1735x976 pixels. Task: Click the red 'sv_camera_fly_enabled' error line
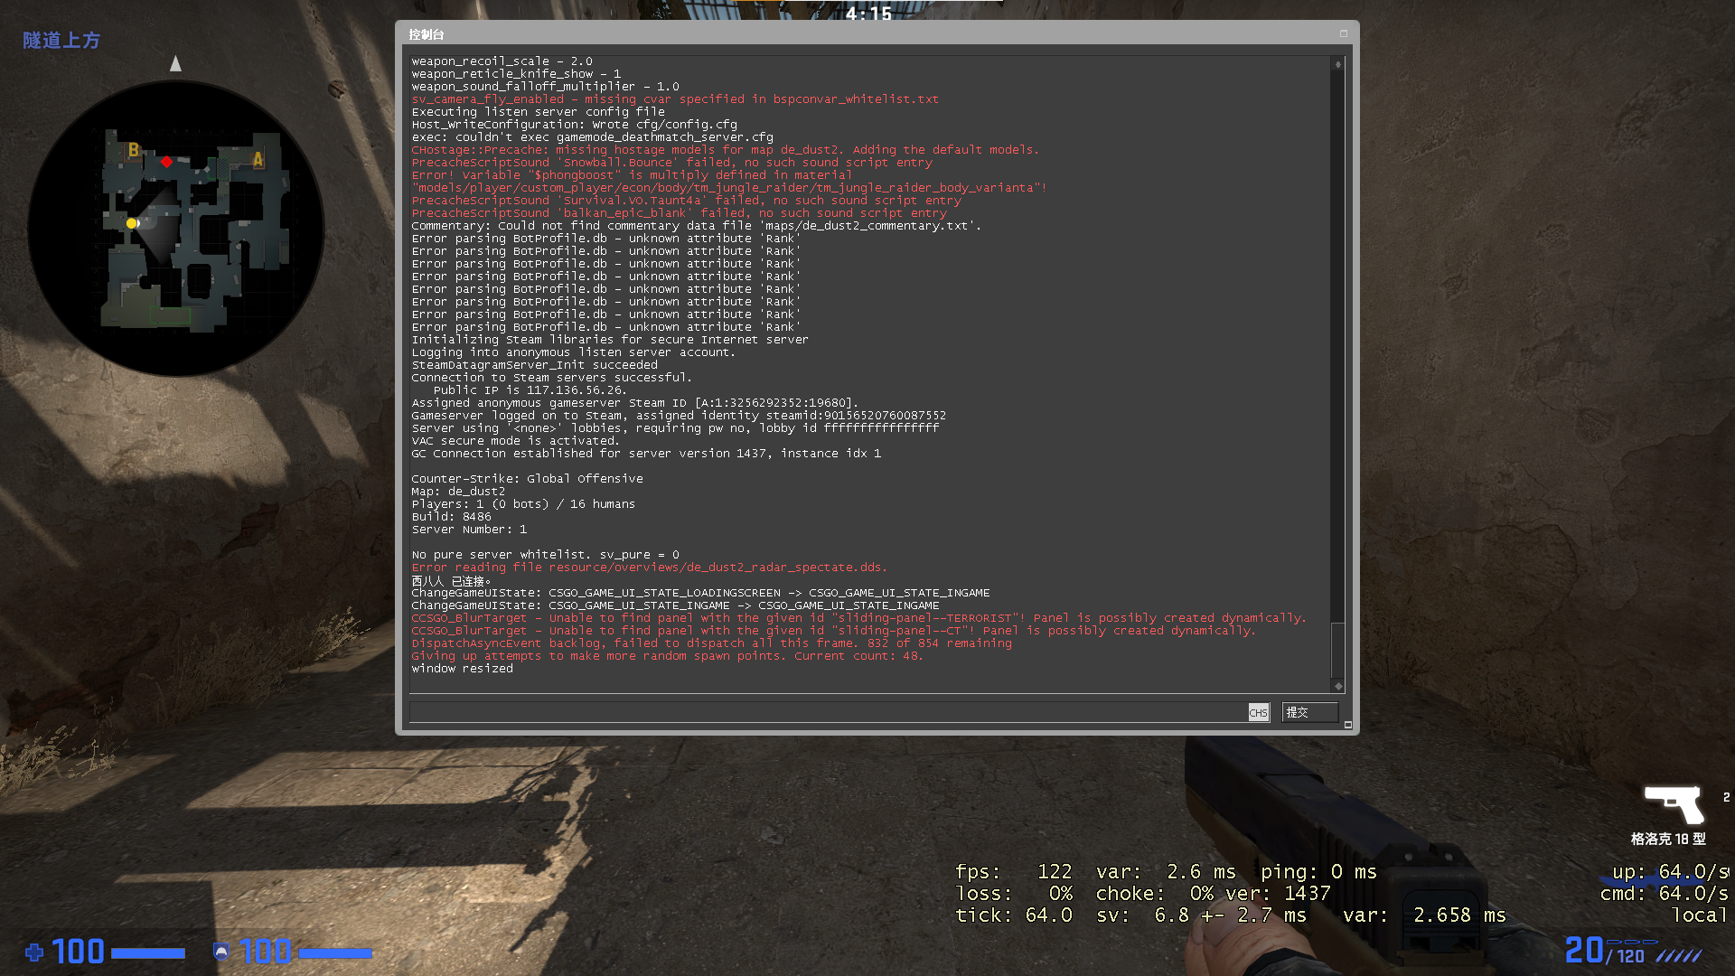coord(675,99)
